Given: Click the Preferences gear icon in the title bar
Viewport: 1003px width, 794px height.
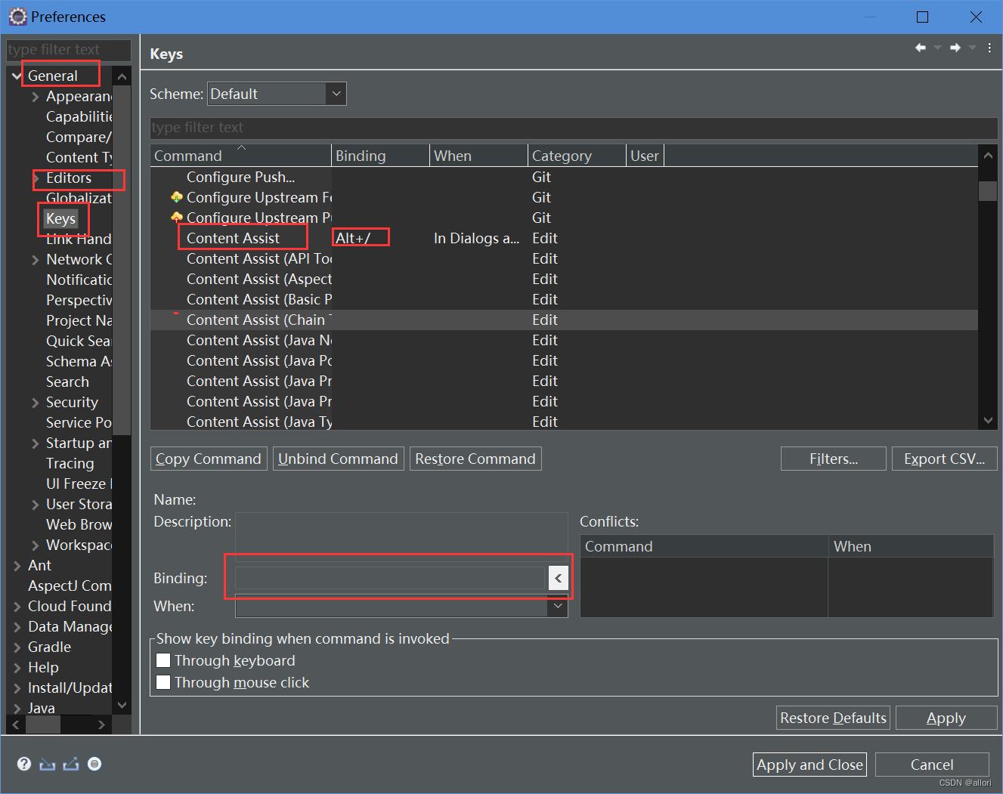Looking at the screenshot, I should 17,16.
